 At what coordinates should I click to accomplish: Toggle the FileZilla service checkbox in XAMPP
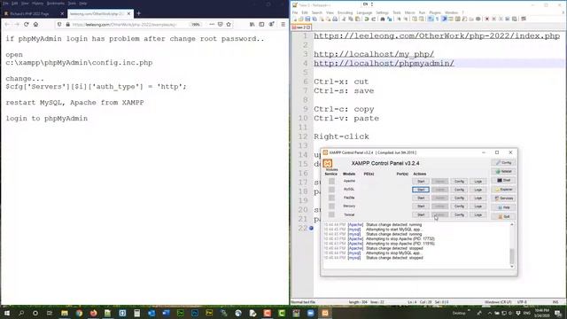coord(331,198)
